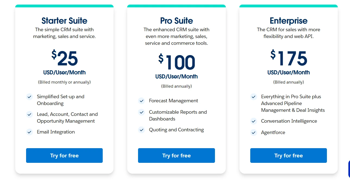Click the checkmark beside Forecast Management

tap(142, 101)
